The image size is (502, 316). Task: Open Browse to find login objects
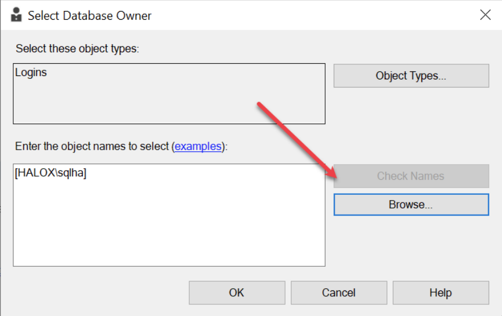(411, 204)
